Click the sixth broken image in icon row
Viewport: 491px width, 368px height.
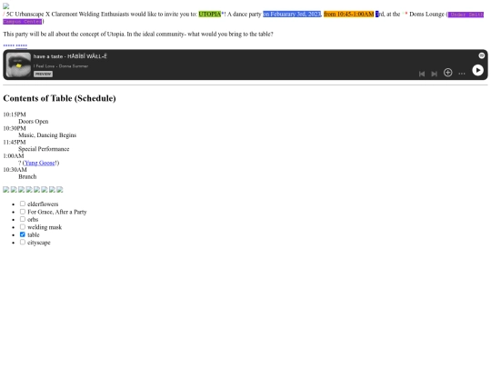pyautogui.click(x=45, y=189)
